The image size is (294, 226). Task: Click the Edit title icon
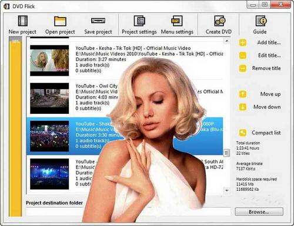click(x=243, y=55)
